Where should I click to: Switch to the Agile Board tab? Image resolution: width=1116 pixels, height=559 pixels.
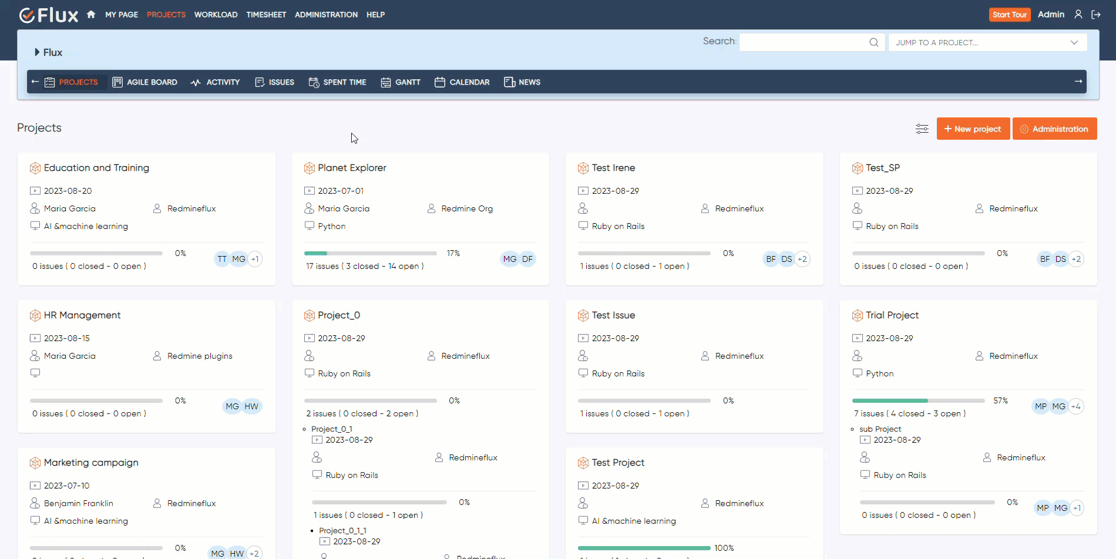click(145, 82)
